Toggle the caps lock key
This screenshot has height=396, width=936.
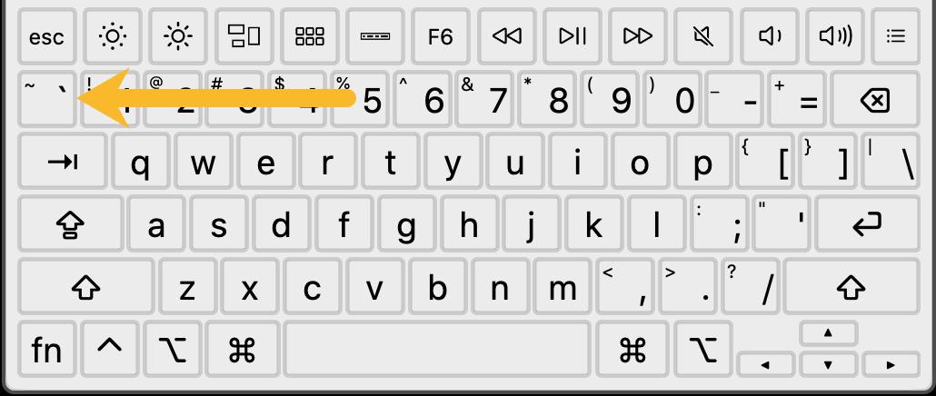71,225
